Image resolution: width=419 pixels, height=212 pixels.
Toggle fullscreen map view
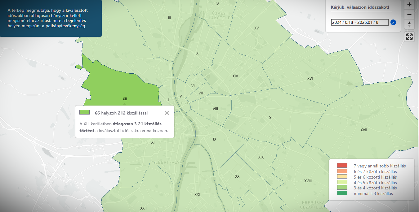(x=409, y=37)
